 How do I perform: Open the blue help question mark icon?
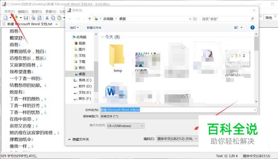coord(252,27)
